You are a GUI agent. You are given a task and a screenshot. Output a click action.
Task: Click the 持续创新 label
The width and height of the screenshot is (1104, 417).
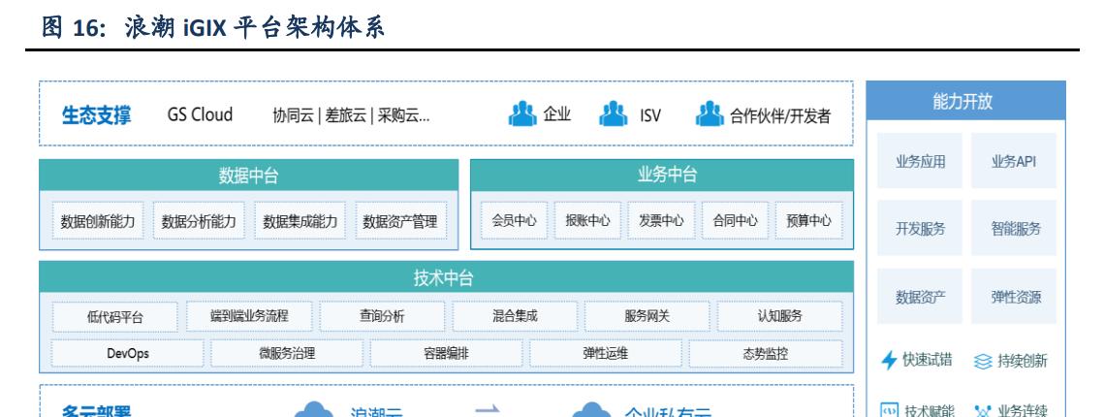point(1023,362)
